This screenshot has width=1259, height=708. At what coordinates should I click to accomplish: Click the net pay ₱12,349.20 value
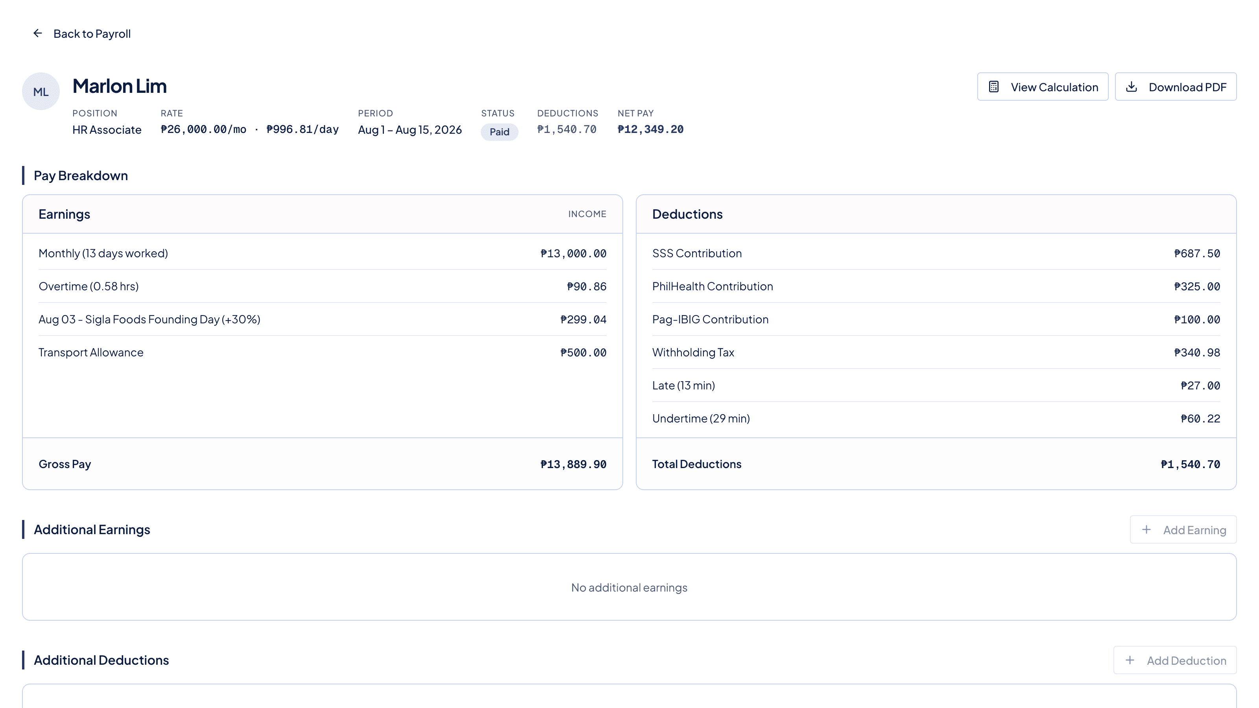pyautogui.click(x=650, y=129)
